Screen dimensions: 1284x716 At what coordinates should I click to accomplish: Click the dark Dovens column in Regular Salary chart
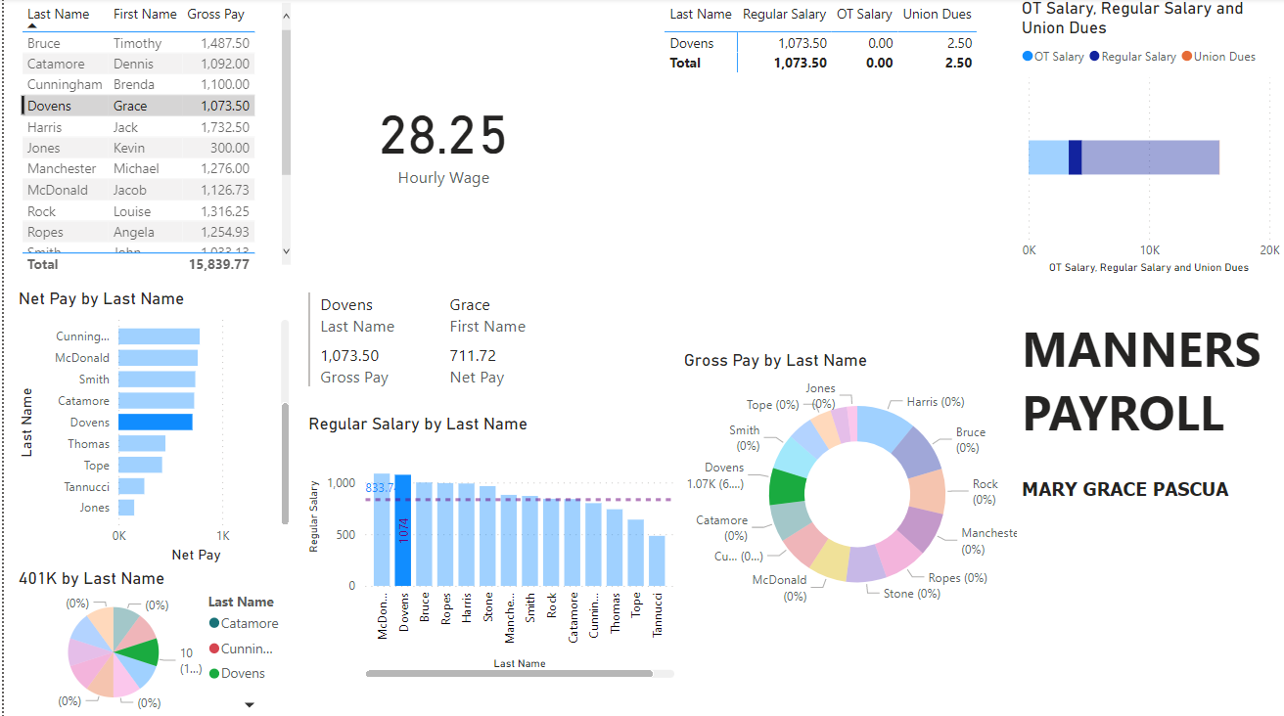pos(403,530)
